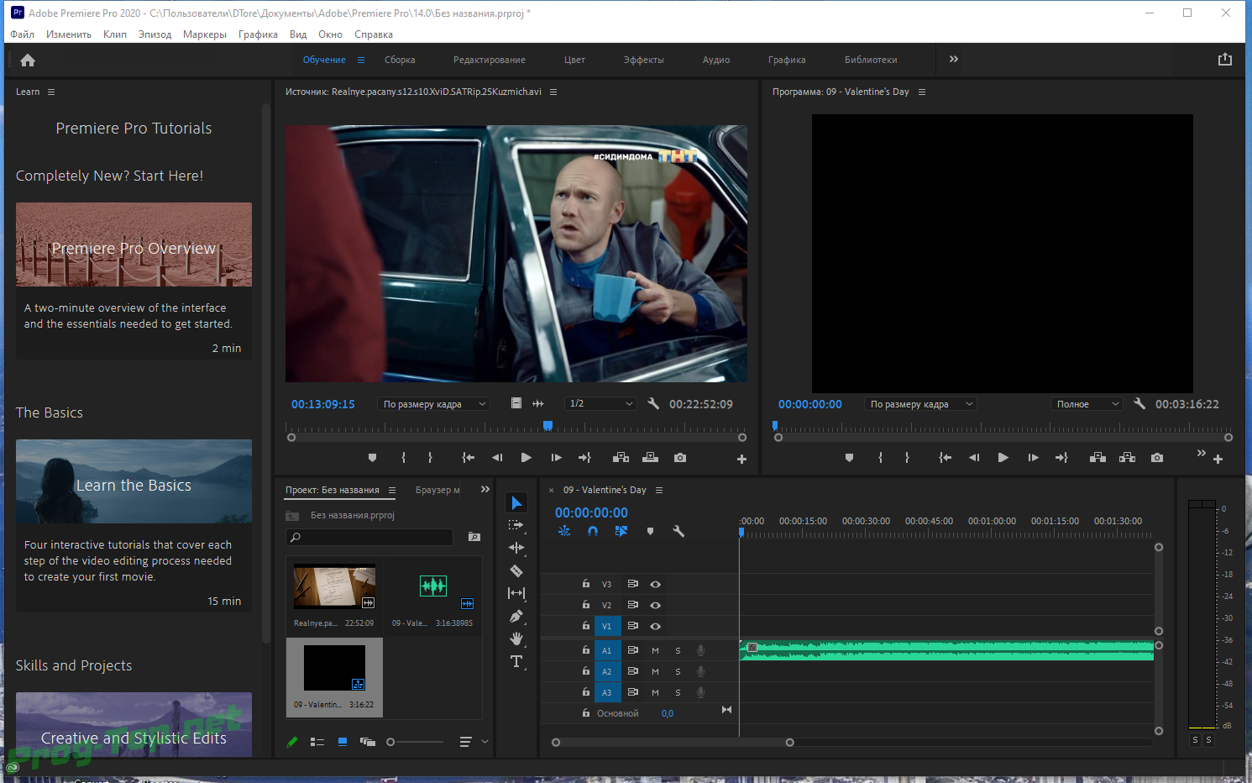Open Source monitor settings wrench
The width and height of the screenshot is (1252, 783).
(x=653, y=403)
